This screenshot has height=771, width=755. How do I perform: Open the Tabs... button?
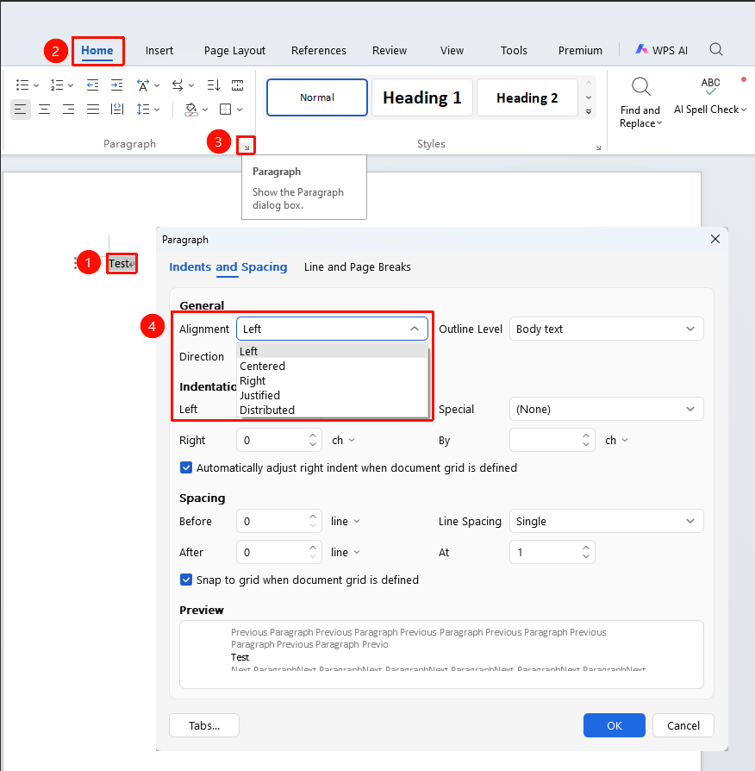[x=204, y=725]
